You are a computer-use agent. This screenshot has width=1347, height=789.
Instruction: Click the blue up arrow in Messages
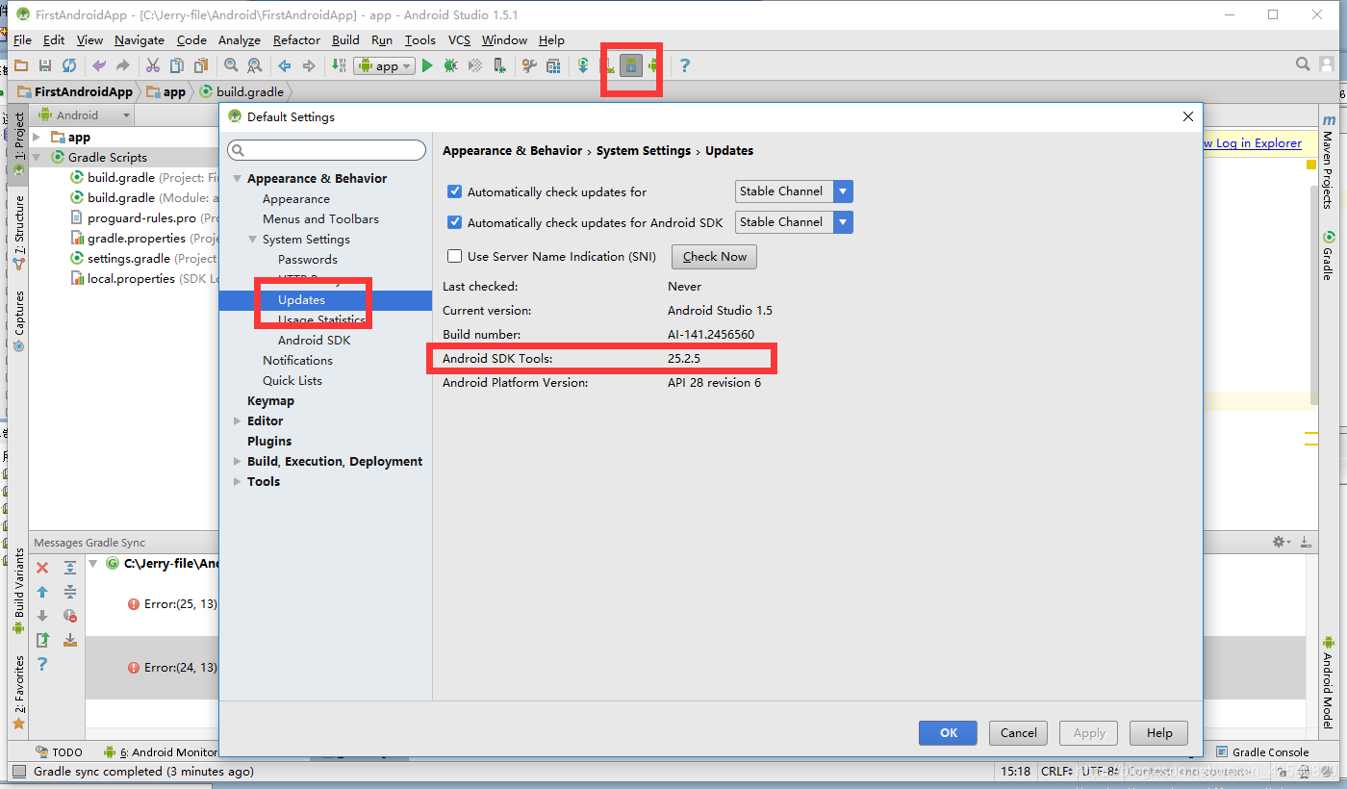click(x=42, y=592)
